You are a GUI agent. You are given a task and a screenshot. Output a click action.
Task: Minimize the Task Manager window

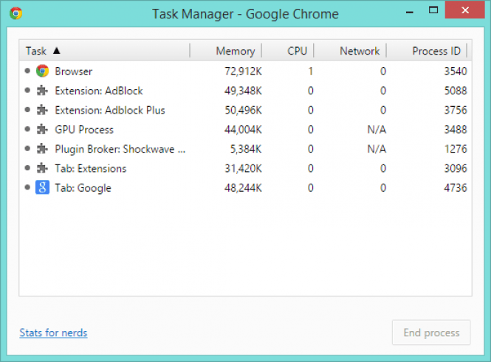410,12
